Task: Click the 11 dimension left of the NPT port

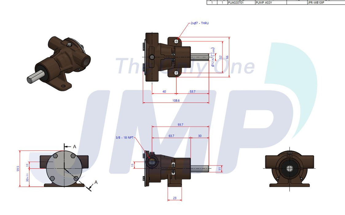Action: [x=132, y=165]
